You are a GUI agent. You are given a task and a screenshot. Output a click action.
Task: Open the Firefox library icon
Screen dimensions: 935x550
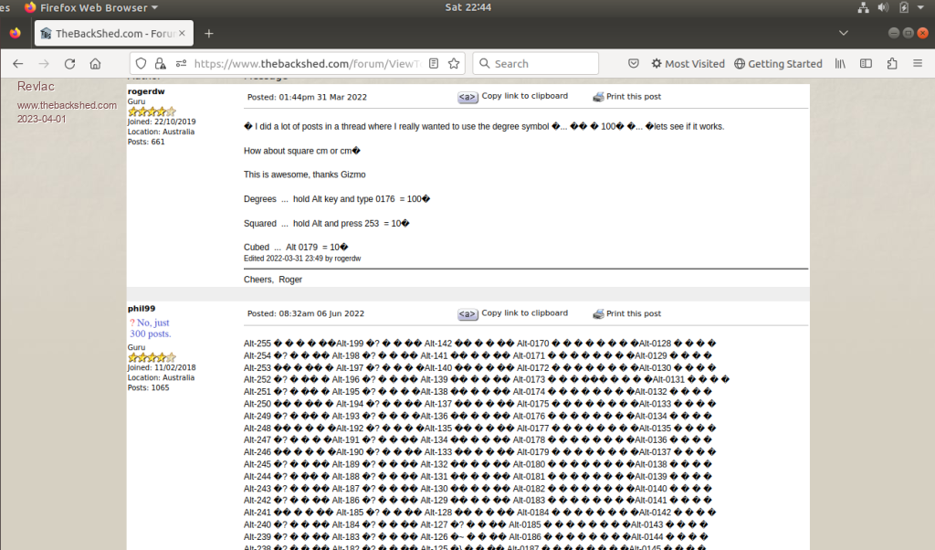coord(840,64)
